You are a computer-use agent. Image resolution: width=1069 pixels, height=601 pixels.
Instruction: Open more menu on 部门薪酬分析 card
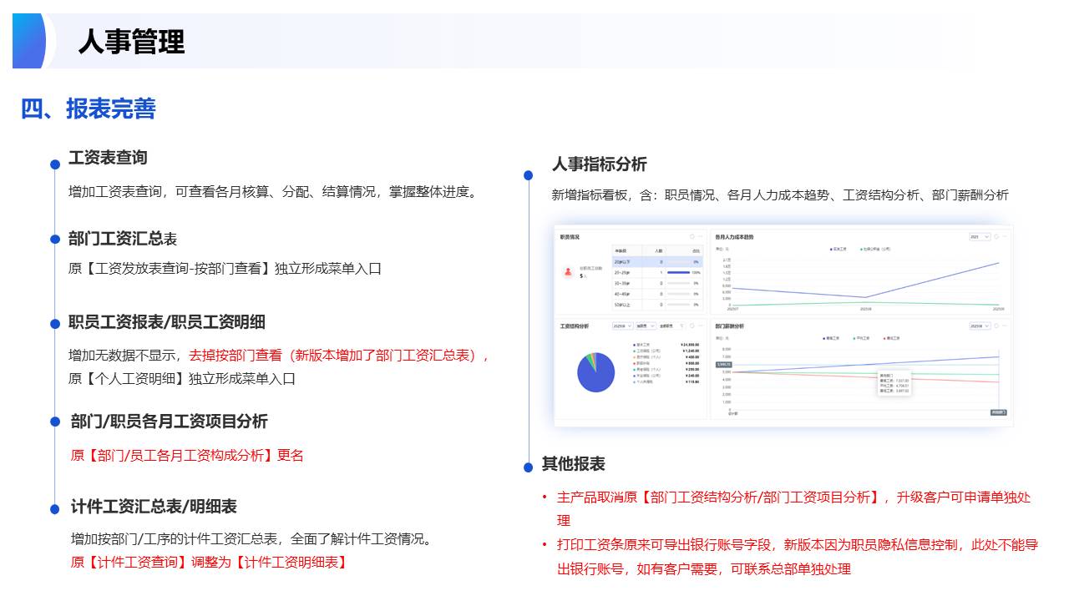[x=1006, y=326]
